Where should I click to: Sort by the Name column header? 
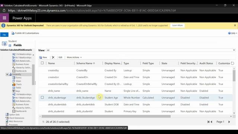[x=51, y=63]
